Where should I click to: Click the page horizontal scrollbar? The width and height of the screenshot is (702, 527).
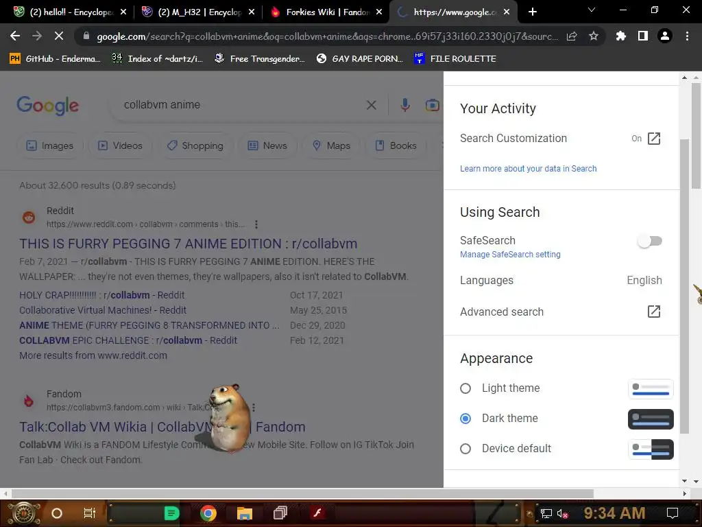[302, 494]
